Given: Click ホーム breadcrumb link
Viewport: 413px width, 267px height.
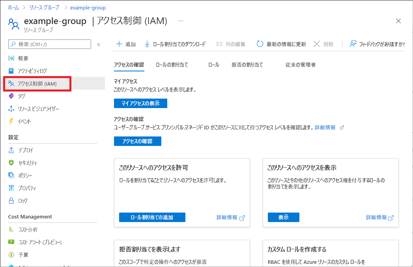Looking at the screenshot, I should tap(13, 7).
